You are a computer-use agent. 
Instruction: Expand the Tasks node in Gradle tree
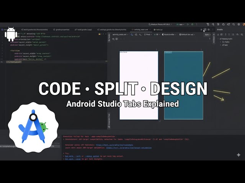click(x=220, y=42)
